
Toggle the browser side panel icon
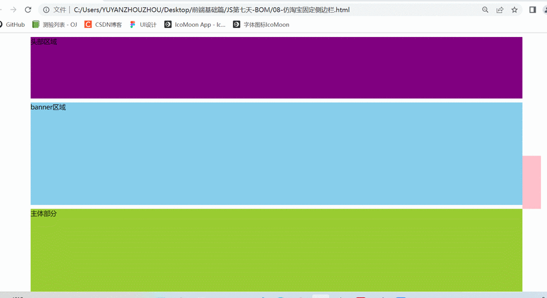(x=532, y=10)
